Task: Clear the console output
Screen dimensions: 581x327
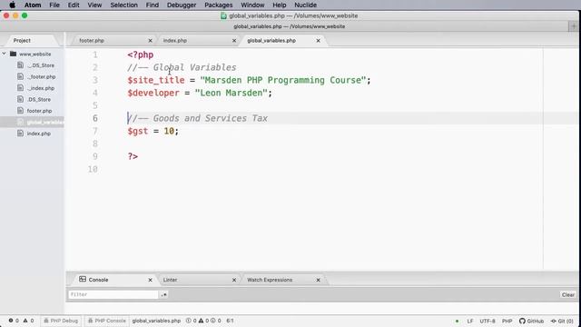Action: [x=568, y=294]
